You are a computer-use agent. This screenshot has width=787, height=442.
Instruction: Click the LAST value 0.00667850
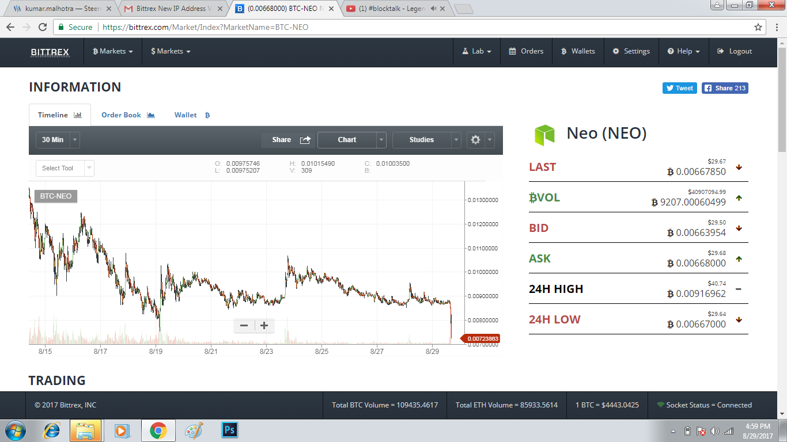pyautogui.click(x=697, y=172)
